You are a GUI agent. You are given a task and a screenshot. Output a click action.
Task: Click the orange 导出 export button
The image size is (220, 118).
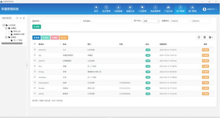coord(64,38)
